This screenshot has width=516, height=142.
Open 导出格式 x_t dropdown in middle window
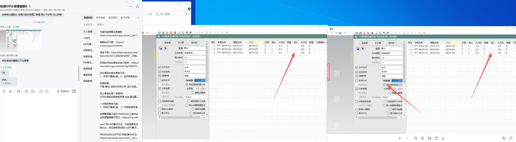(194, 57)
